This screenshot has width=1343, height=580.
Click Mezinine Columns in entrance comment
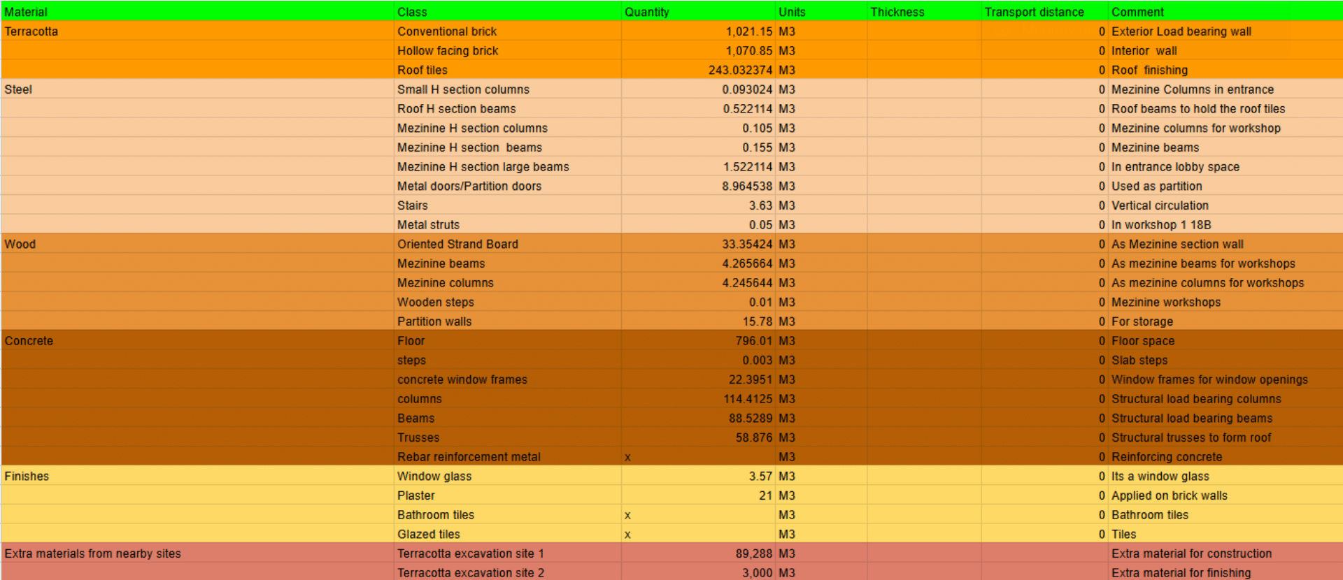(x=1225, y=89)
